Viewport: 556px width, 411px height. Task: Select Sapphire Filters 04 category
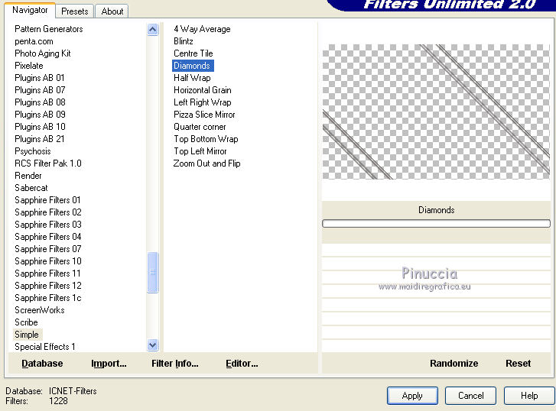48,237
